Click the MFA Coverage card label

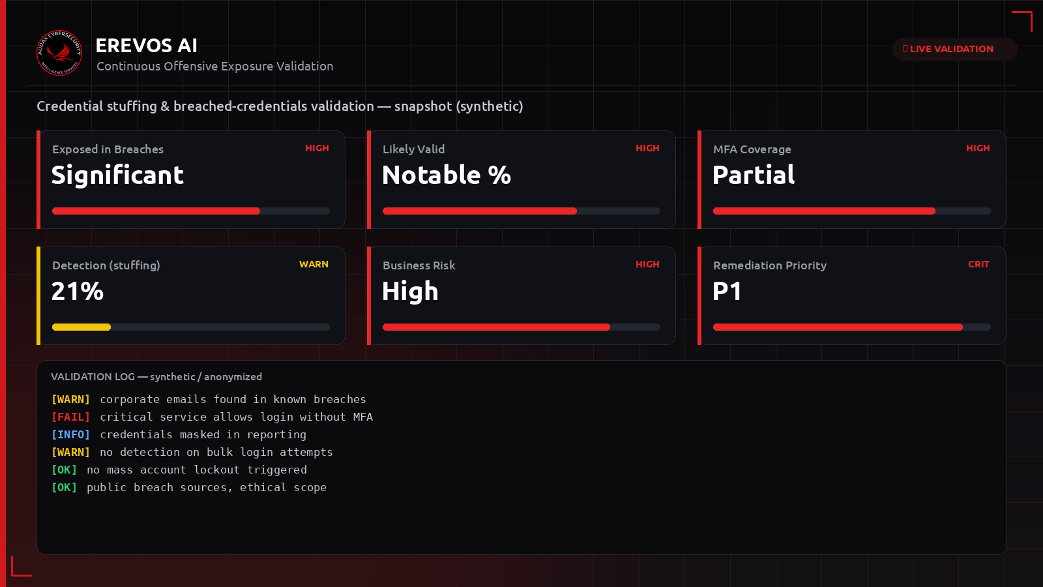click(x=752, y=149)
